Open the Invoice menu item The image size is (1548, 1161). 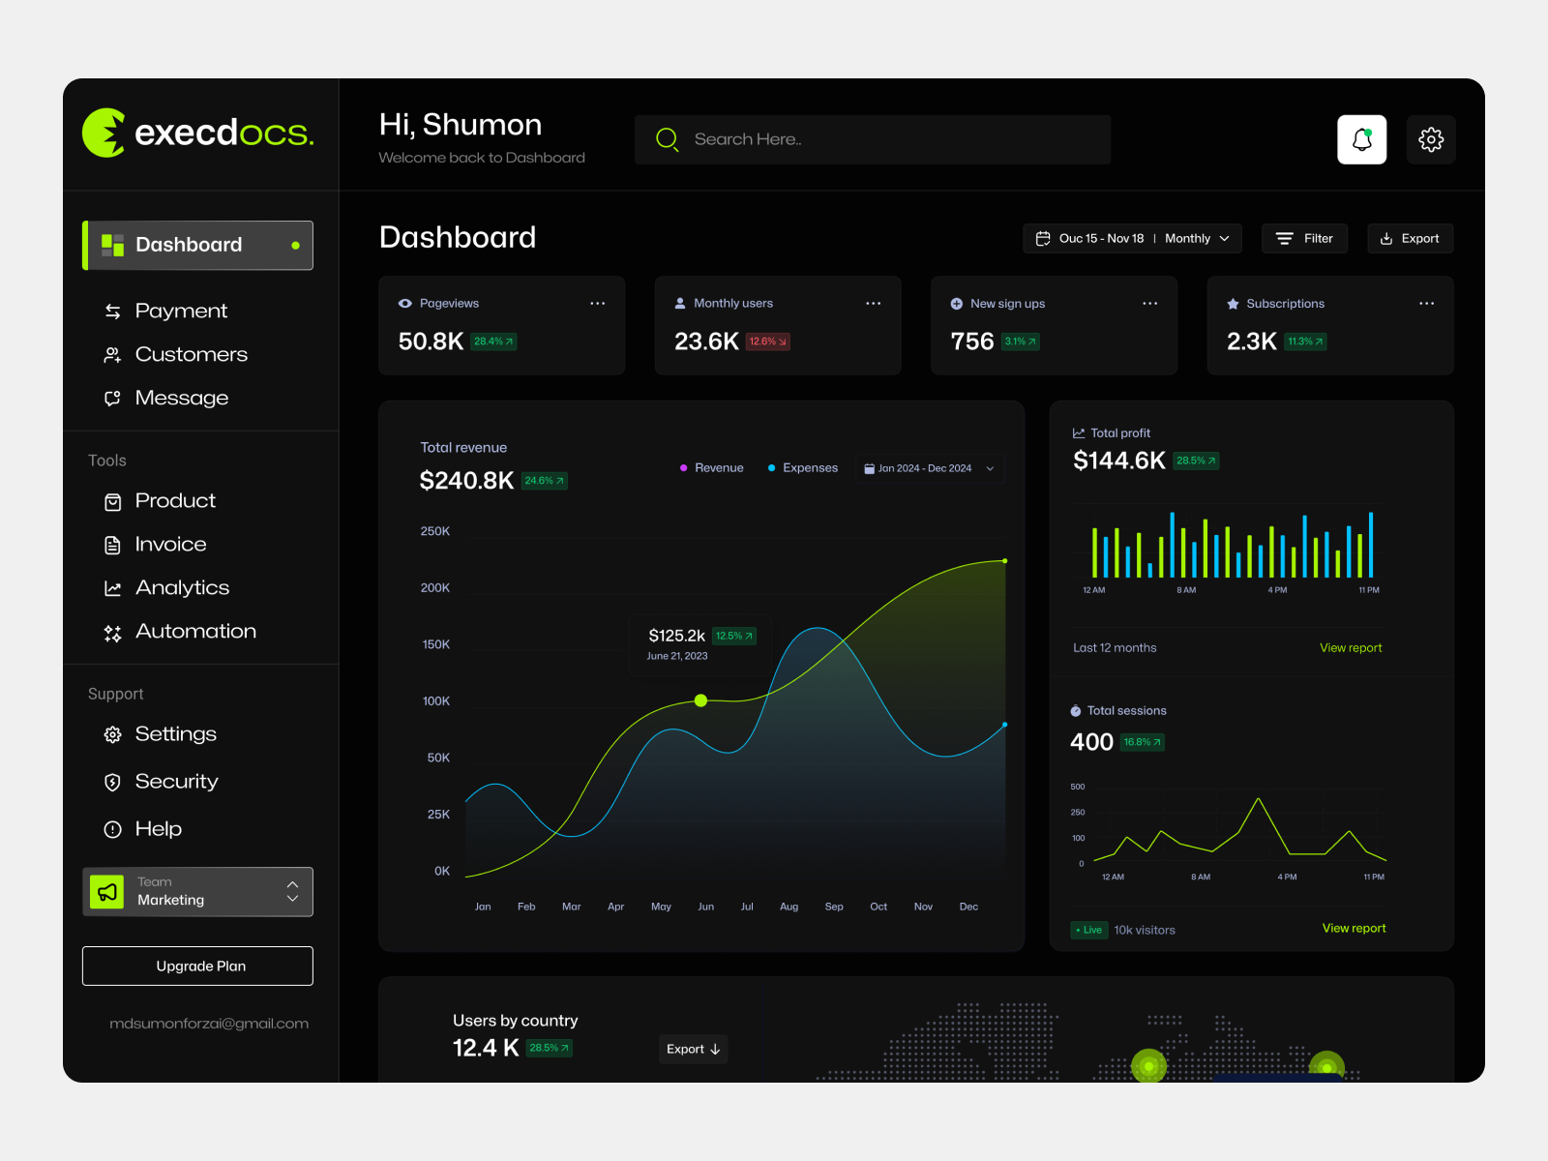pos(170,545)
